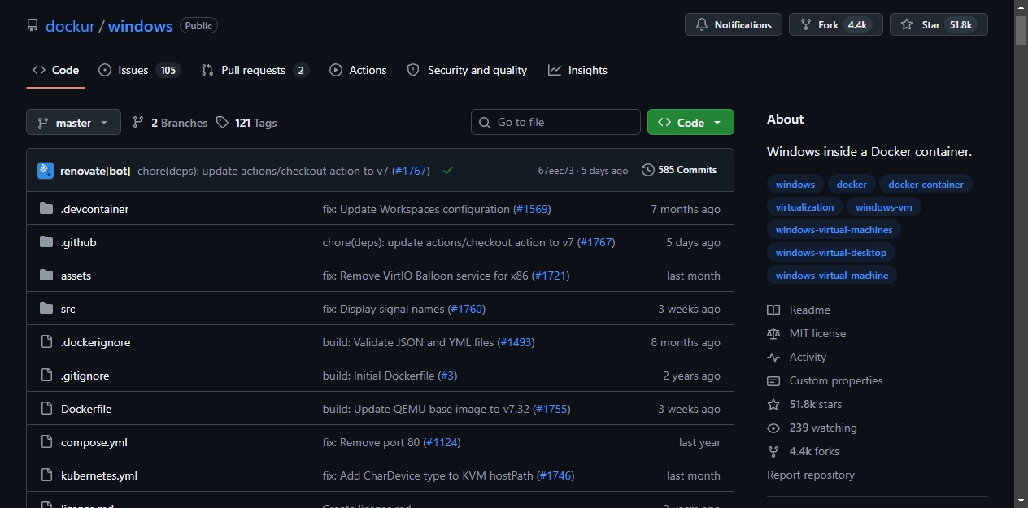
Task: Click the src folder icon
Action: click(x=46, y=309)
